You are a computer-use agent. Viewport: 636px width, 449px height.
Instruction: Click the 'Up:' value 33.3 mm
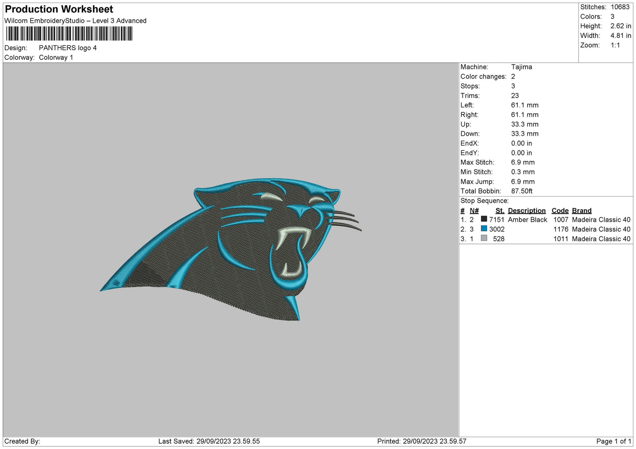coord(525,124)
